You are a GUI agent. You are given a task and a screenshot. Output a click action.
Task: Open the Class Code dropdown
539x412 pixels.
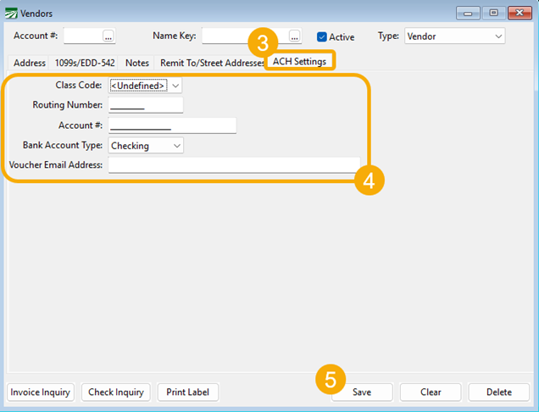point(145,86)
